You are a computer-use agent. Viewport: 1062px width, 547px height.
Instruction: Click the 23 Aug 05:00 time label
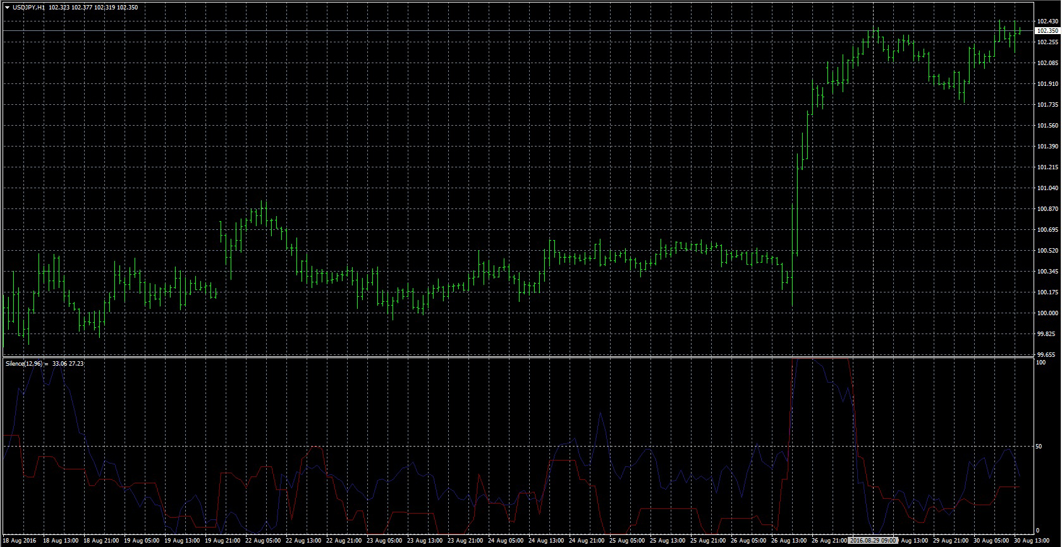(x=384, y=541)
